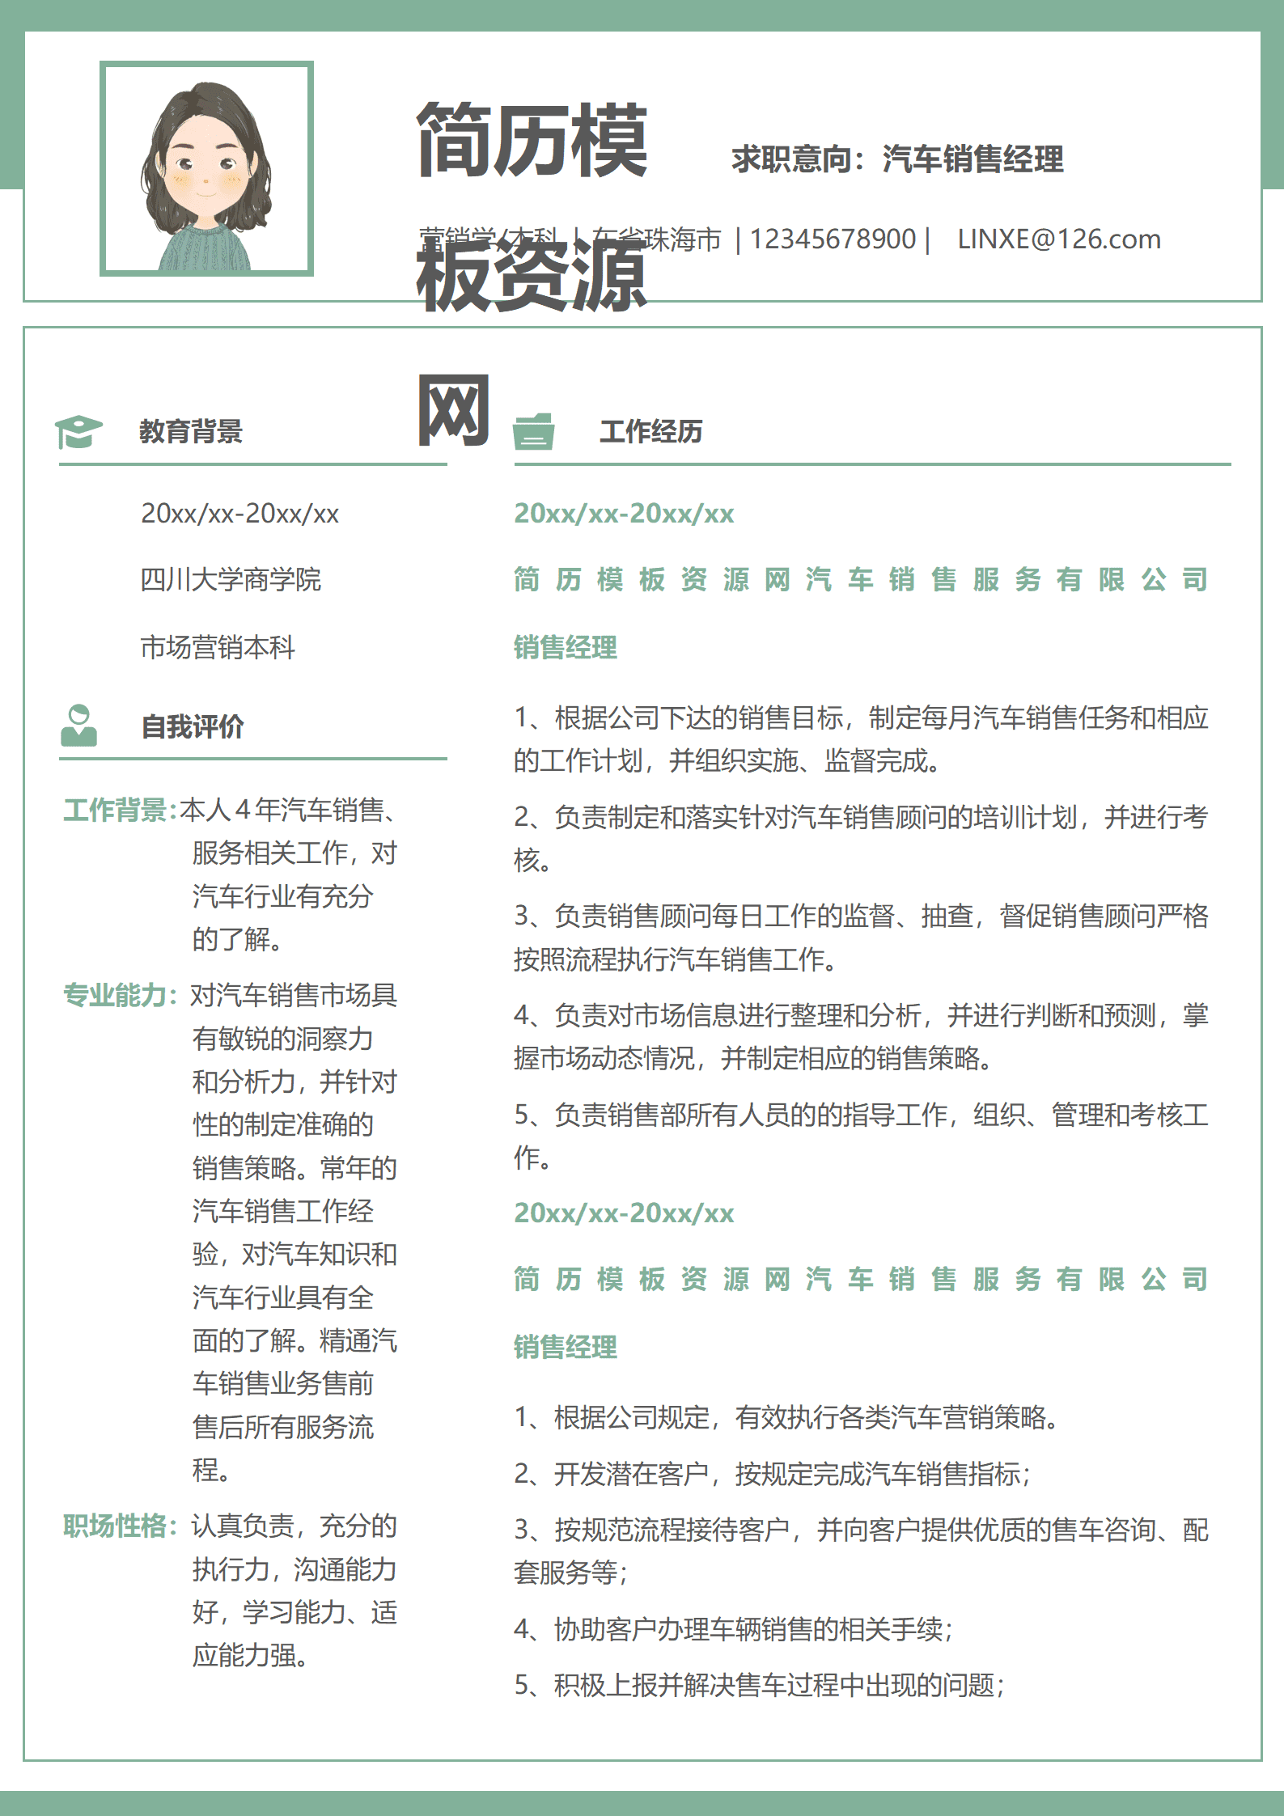Click the large 网 character
1284x1816 pixels.
click(453, 411)
